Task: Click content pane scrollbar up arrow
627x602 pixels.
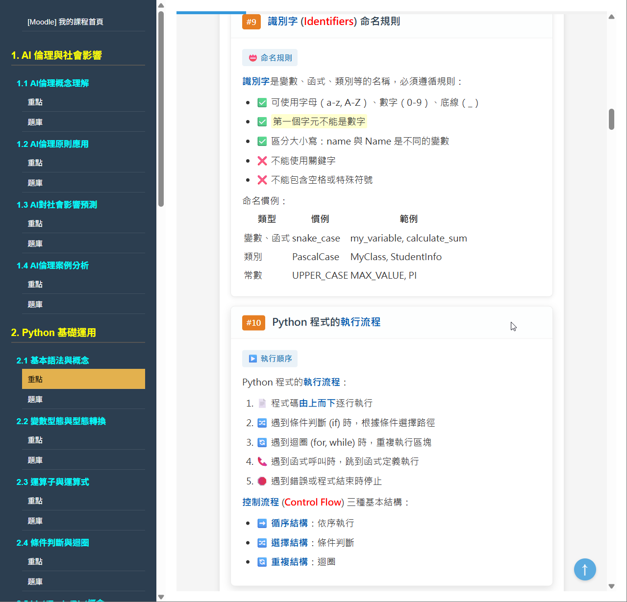Action: (611, 17)
